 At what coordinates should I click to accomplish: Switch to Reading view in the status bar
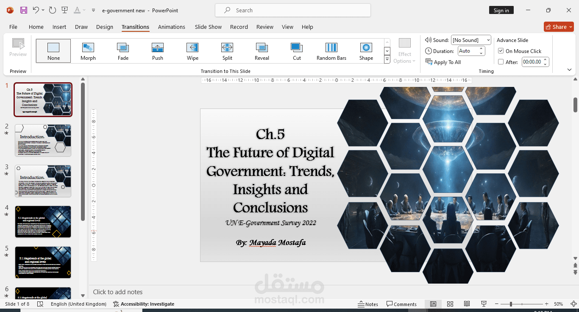pyautogui.click(x=467, y=304)
